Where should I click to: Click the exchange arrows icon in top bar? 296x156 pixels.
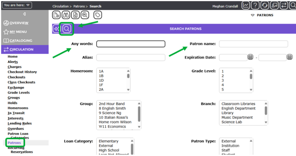(284, 5)
